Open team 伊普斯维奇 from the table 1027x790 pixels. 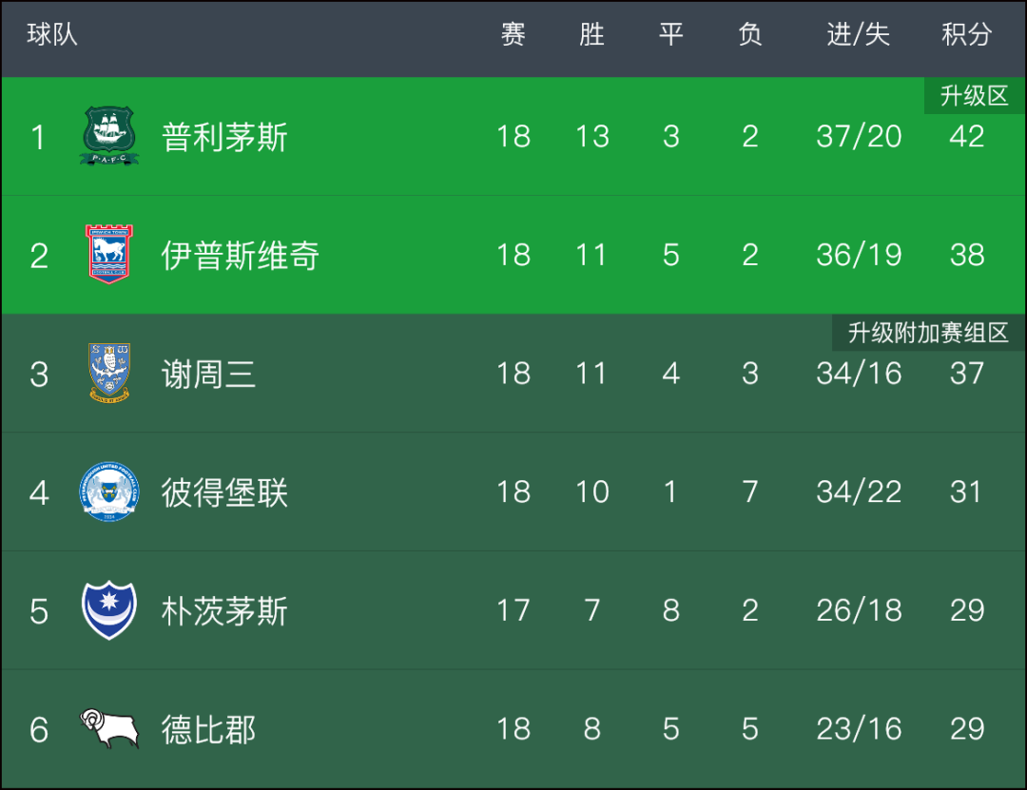click(x=240, y=255)
